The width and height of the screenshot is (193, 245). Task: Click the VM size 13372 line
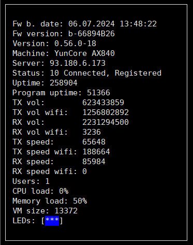click(45, 211)
